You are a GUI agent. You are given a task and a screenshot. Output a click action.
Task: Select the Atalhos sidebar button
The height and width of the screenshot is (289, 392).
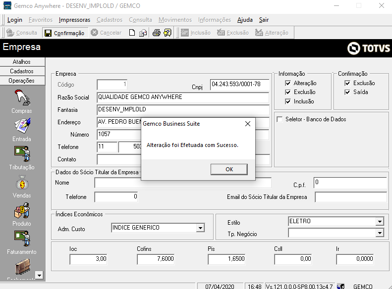[x=22, y=62]
